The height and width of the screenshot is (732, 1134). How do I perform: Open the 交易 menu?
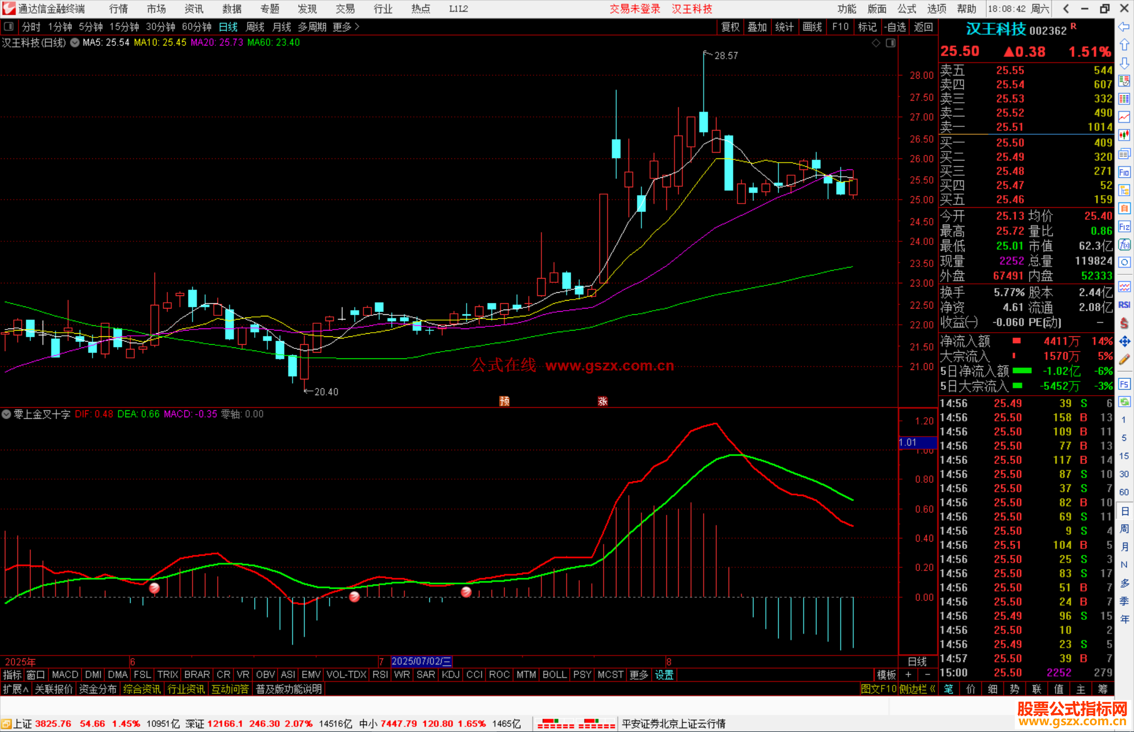click(345, 9)
